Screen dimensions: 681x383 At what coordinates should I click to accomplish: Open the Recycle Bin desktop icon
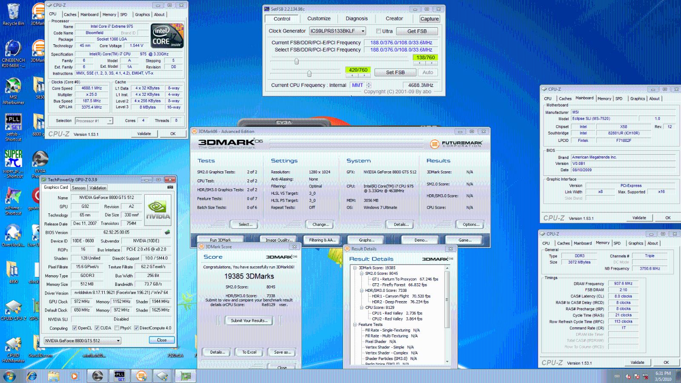(x=13, y=14)
